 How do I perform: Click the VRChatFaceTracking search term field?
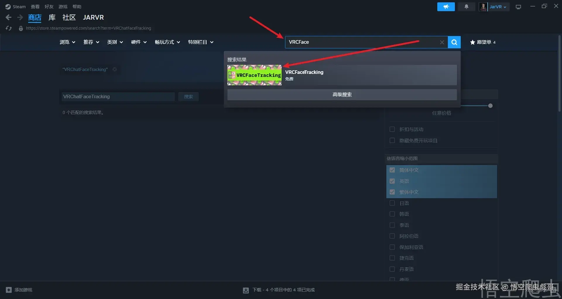click(x=118, y=97)
